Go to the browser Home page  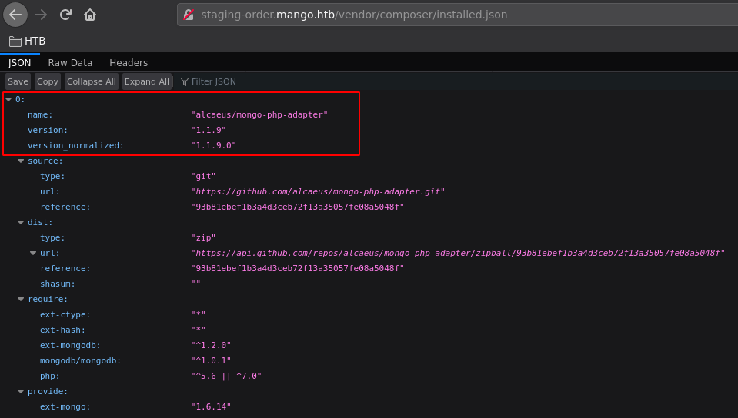90,15
